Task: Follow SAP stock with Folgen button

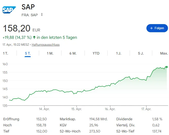Action: [x=157, y=28]
